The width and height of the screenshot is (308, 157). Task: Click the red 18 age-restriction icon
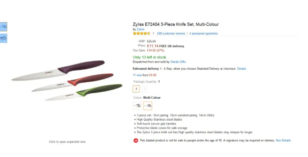click(x=135, y=141)
